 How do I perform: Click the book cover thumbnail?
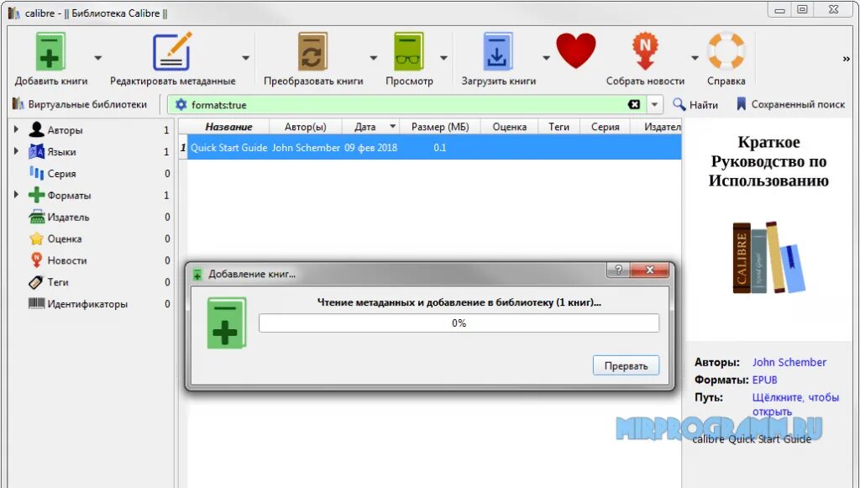(768, 229)
